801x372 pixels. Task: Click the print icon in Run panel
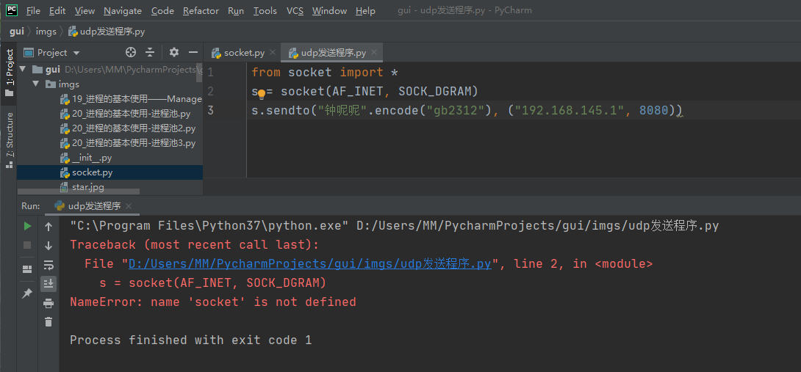point(49,304)
